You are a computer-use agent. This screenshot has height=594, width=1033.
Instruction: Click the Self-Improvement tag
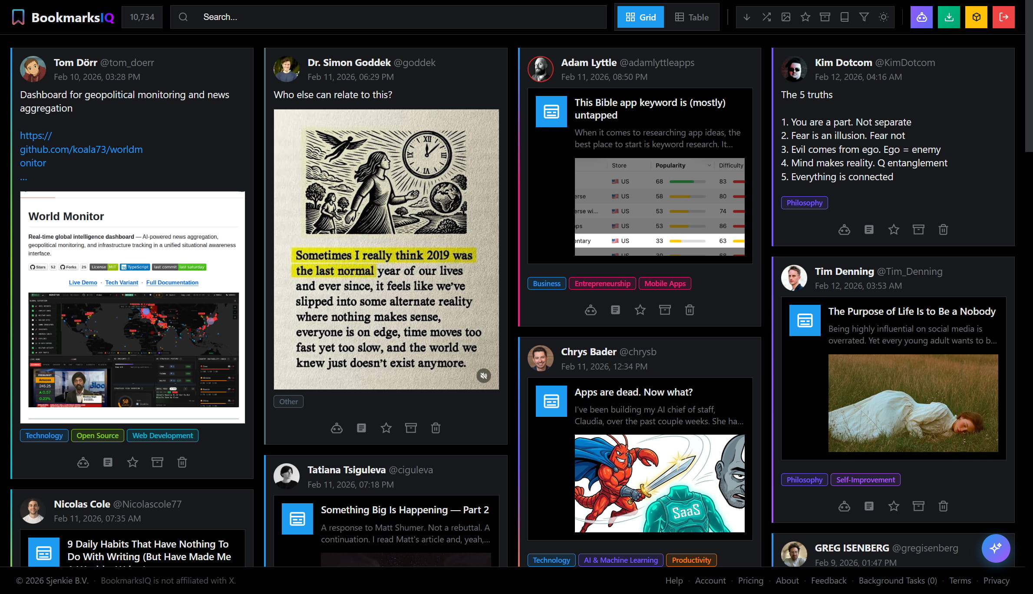(x=865, y=480)
